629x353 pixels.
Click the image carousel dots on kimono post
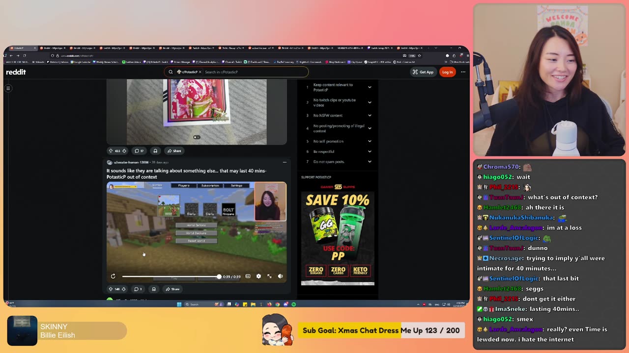(x=197, y=137)
